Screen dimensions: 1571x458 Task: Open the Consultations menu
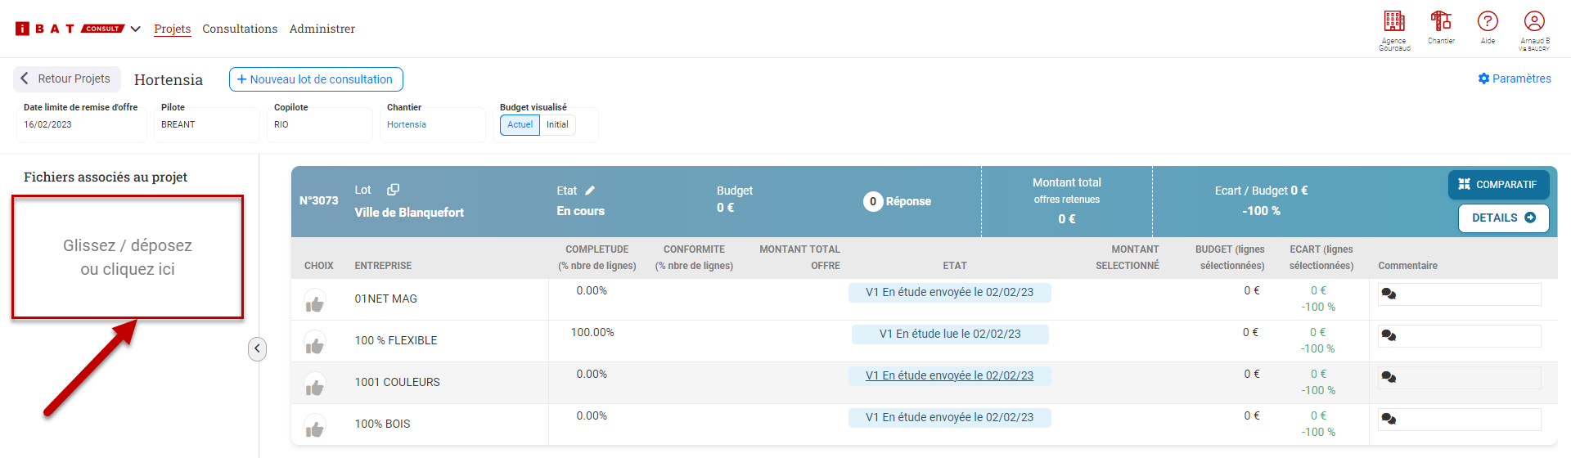(240, 29)
